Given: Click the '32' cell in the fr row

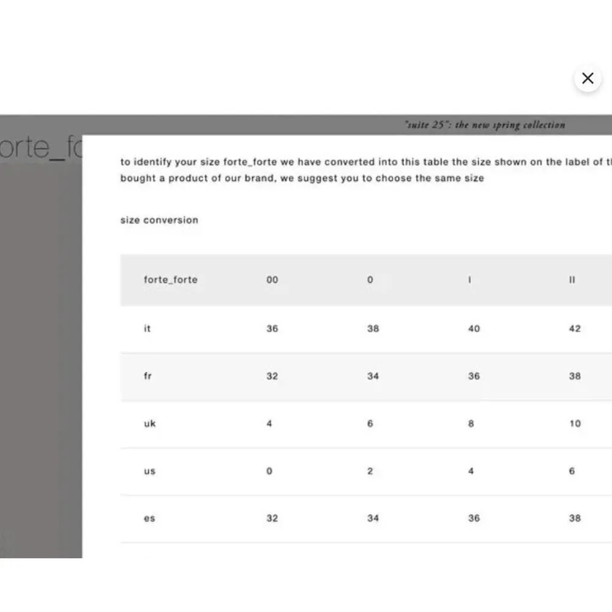Looking at the screenshot, I should point(272,376).
